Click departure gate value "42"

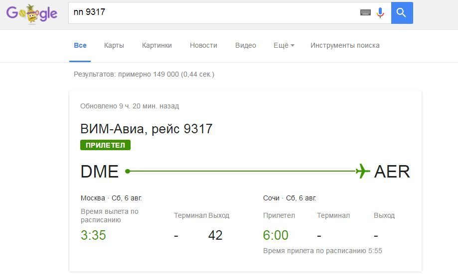(x=215, y=235)
